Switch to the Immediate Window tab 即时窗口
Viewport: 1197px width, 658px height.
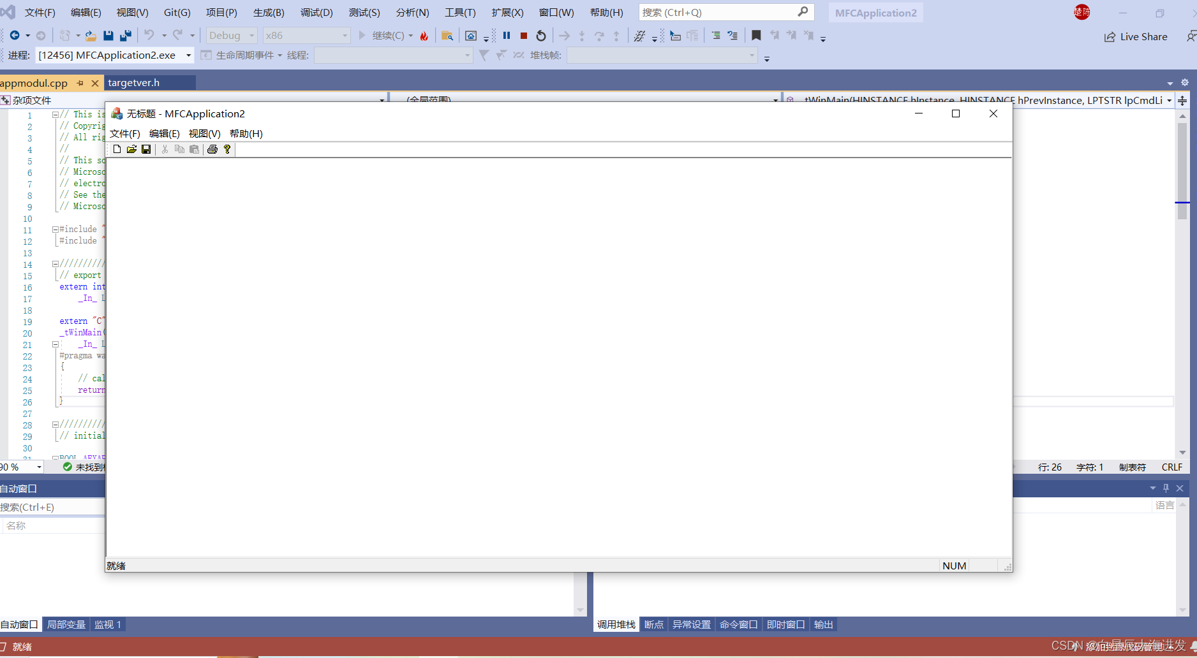point(786,625)
